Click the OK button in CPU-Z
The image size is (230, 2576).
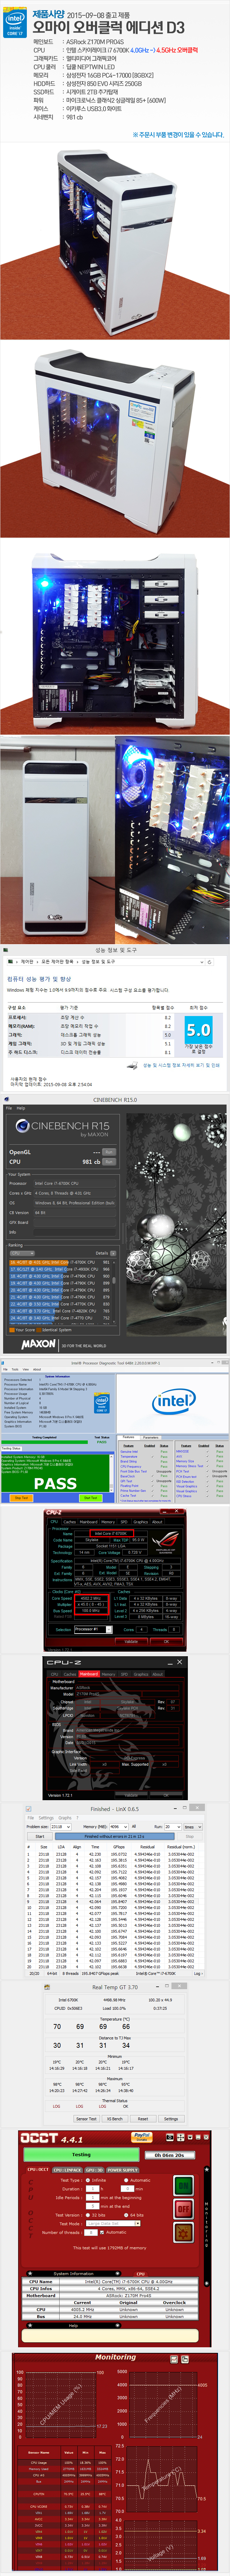tap(166, 1641)
